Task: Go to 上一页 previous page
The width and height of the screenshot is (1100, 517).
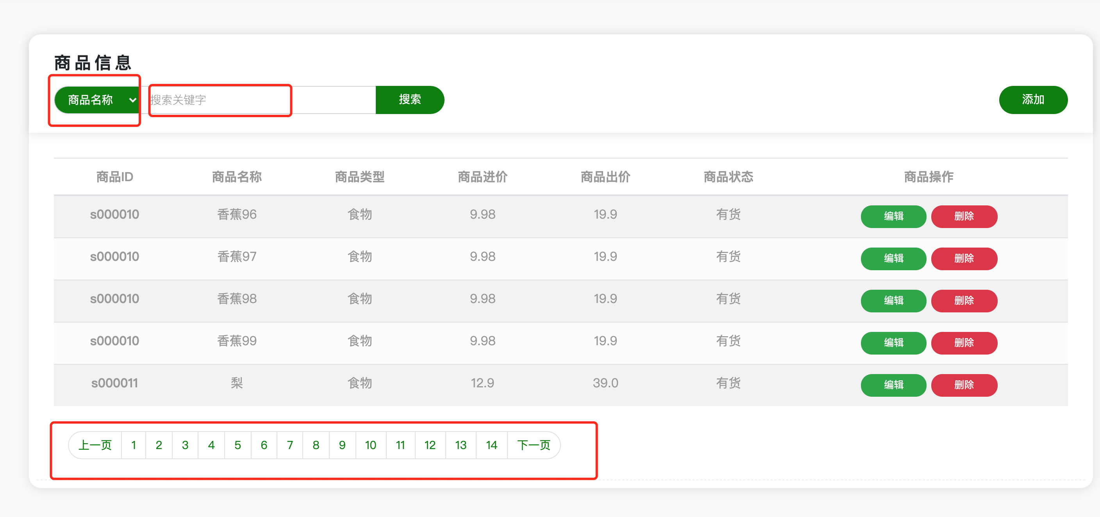Action: click(x=95, y=445)
